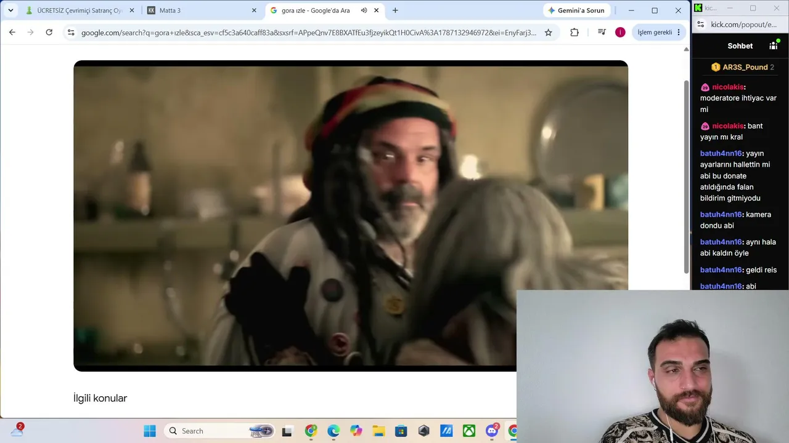Click the kick.com/popout address bar
Screen dimensions: 789x443
(x=744, y=25)
